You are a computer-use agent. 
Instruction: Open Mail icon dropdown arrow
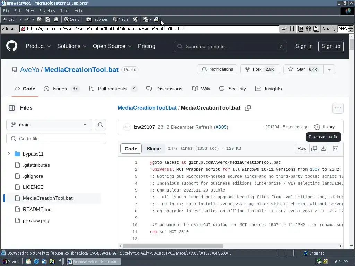click(150, 19)
